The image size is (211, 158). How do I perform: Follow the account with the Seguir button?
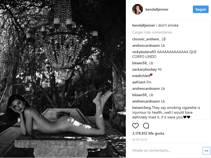201,9
